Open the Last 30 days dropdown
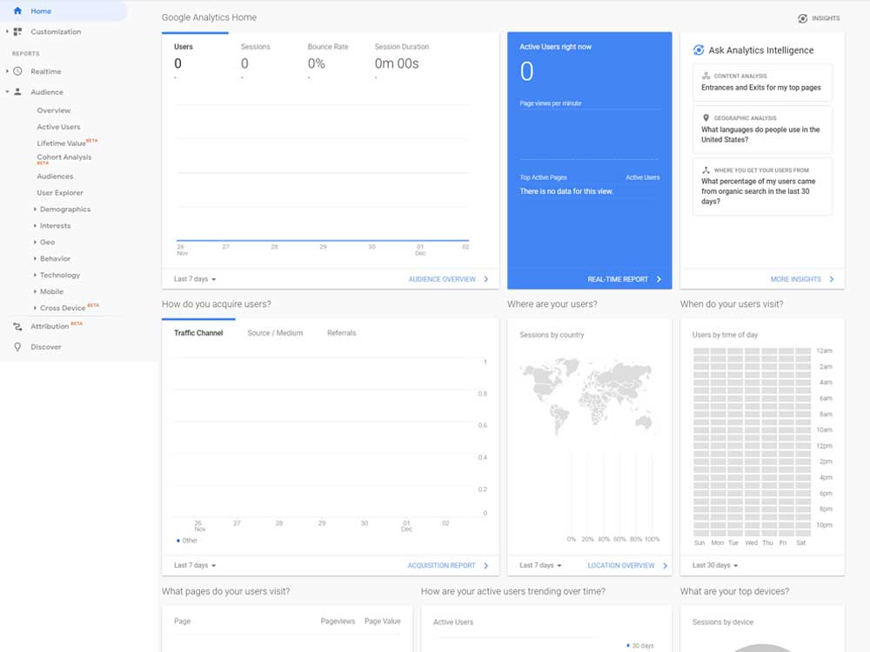This screenshot has width=870, height=652. pos(715,564)
